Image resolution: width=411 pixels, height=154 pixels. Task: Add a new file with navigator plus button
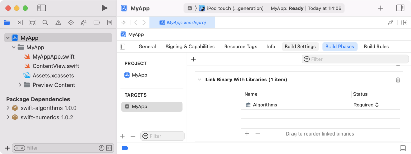(7, 148)
